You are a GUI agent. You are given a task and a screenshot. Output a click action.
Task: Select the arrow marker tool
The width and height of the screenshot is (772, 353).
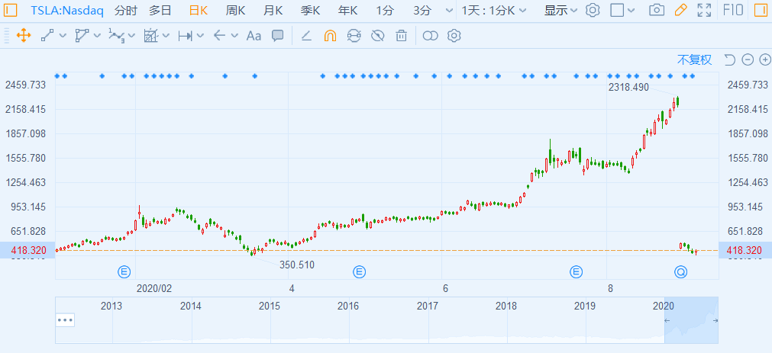click(220, 35)
